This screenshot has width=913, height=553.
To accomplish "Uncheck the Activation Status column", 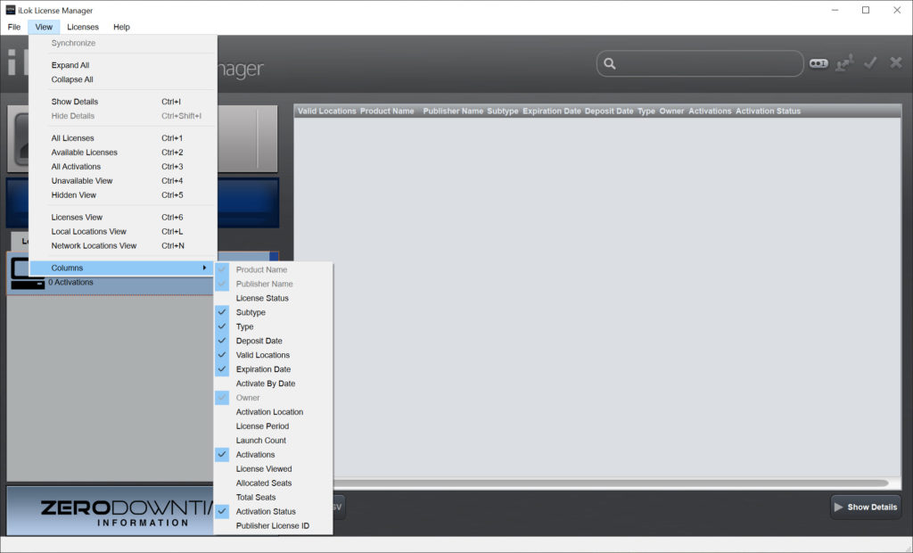I will tap(222, 512).
